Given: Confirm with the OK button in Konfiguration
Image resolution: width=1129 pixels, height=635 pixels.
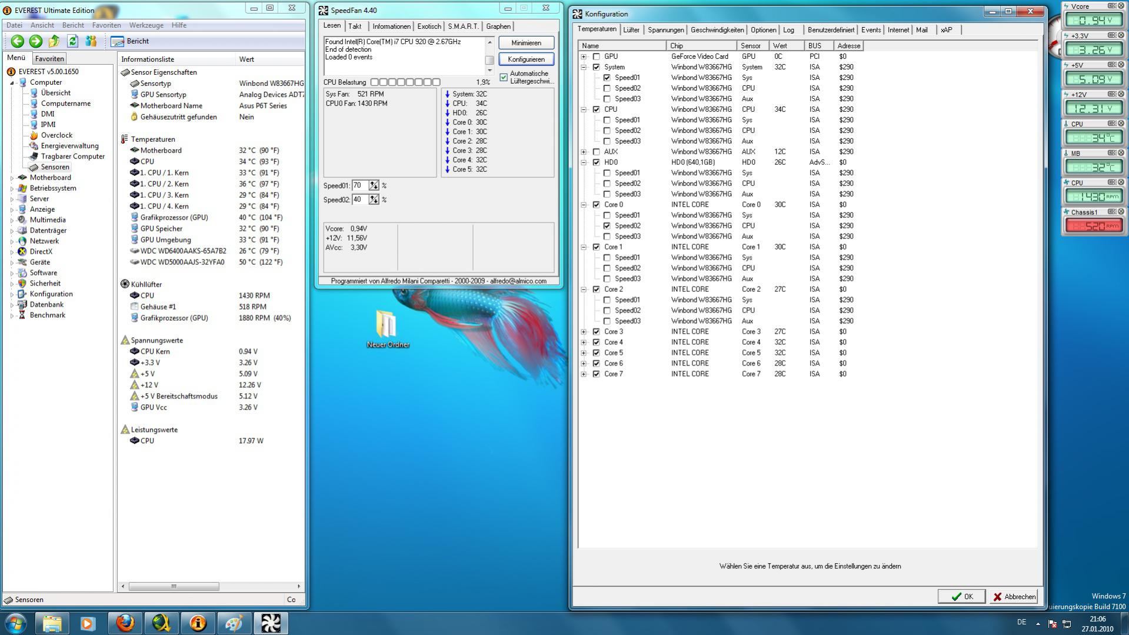Looking at the screenshot, I should pos(961,597).
